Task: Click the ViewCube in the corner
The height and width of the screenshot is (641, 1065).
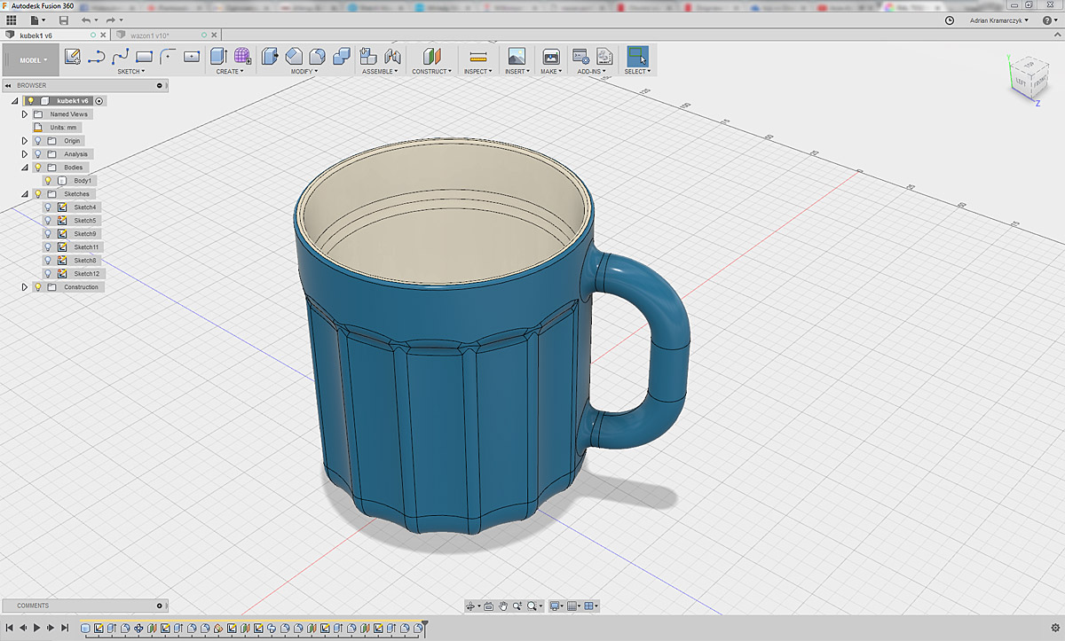Action: [x=1029, y=75]
